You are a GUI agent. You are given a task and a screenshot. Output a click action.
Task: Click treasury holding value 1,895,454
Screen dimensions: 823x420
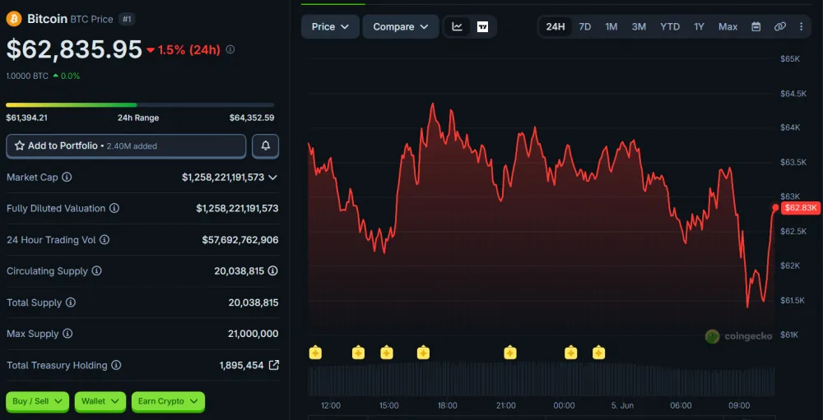241,365
